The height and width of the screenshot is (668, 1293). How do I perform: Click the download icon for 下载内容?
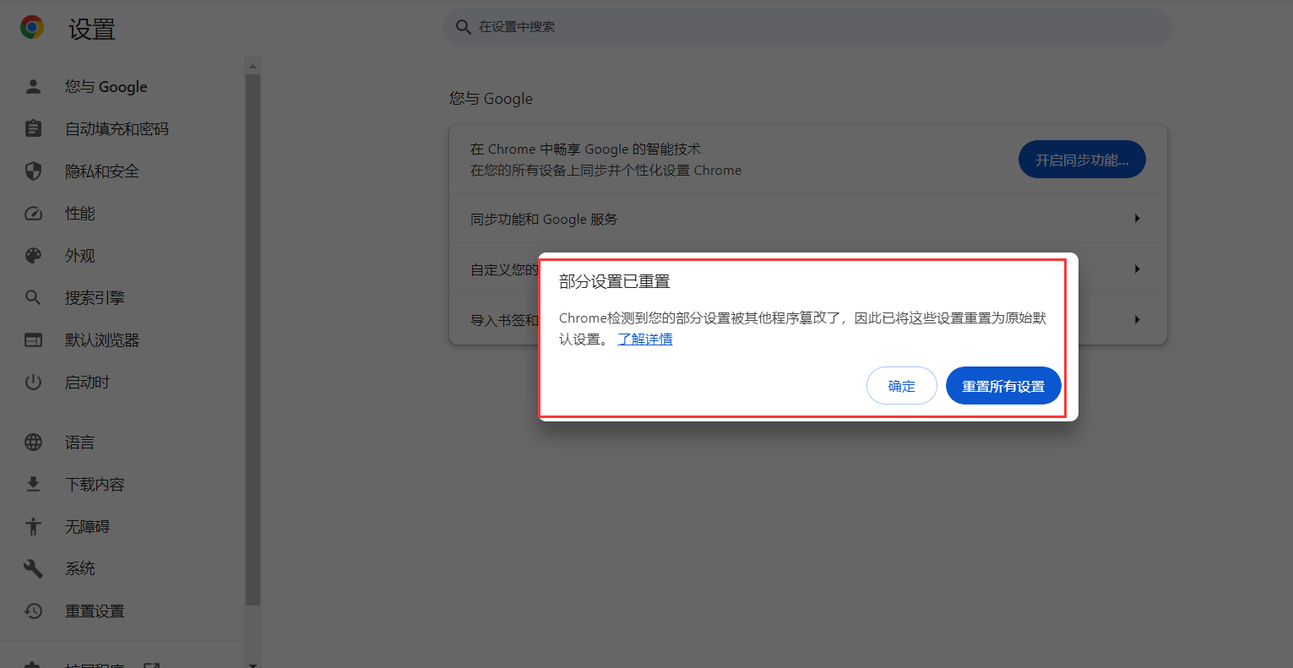click(x=33, y=484)
